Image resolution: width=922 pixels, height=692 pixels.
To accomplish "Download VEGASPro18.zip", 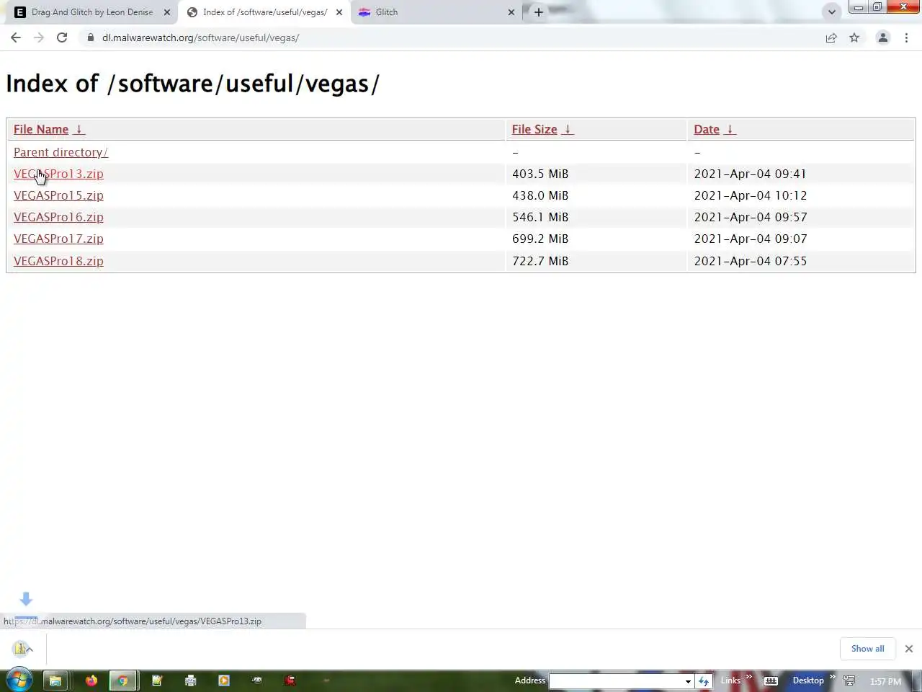I will pos(58,261).
